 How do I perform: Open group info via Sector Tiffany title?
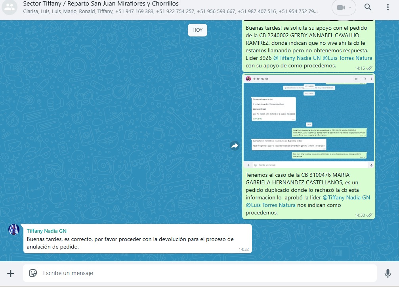[101, 4]
